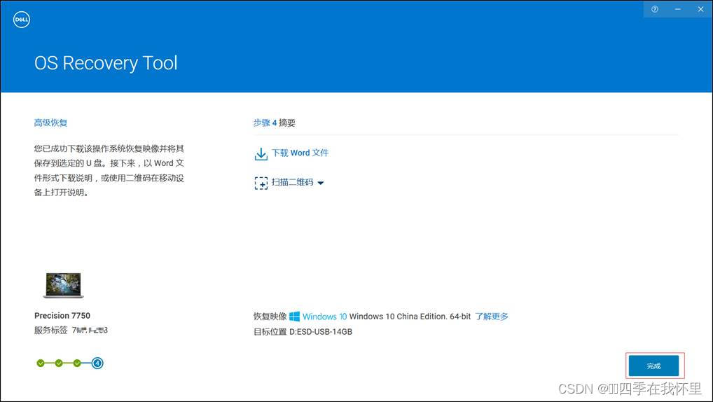
Task: Open the help question mark icon
Action: click(655, 9)
